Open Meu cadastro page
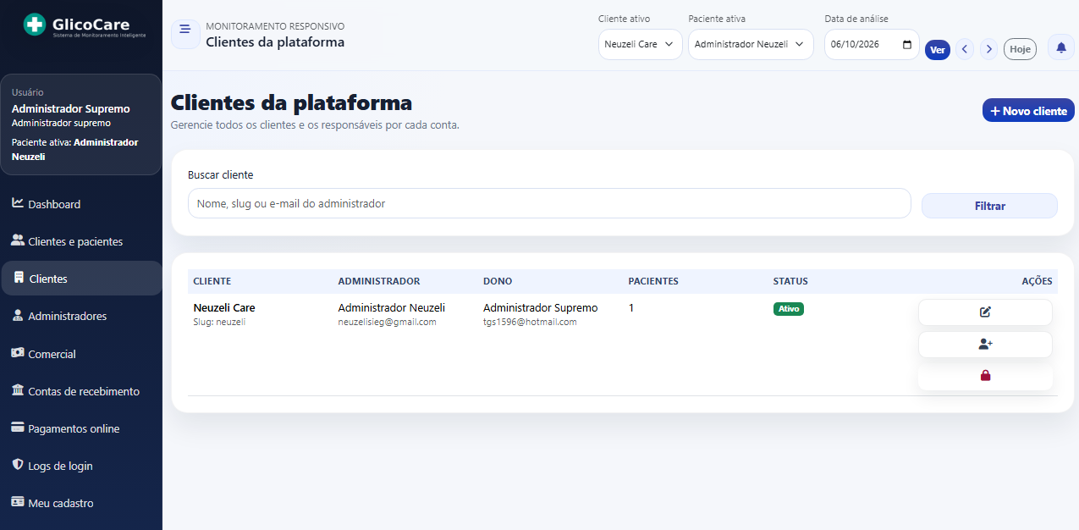Screen dimensions: 1079x530 click(81, 503)
